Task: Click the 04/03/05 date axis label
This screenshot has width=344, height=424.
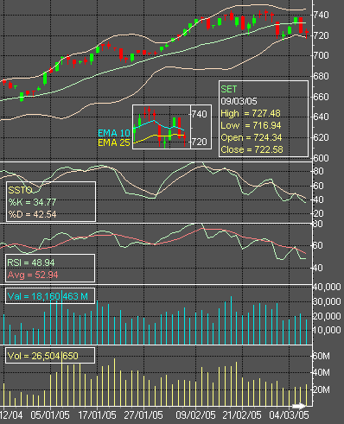Action: point(289,415)
